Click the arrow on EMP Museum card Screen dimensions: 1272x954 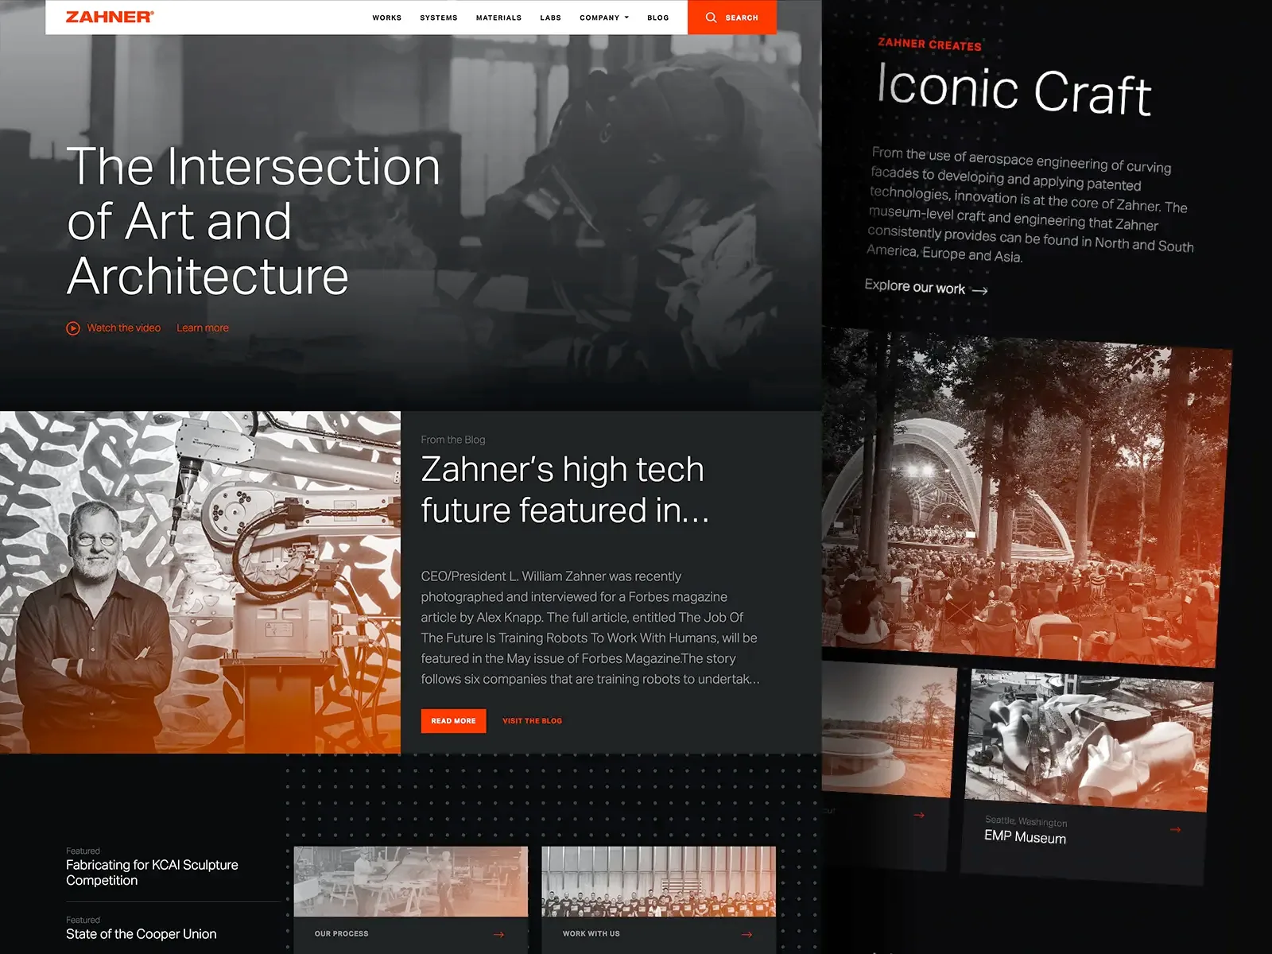1175,830
